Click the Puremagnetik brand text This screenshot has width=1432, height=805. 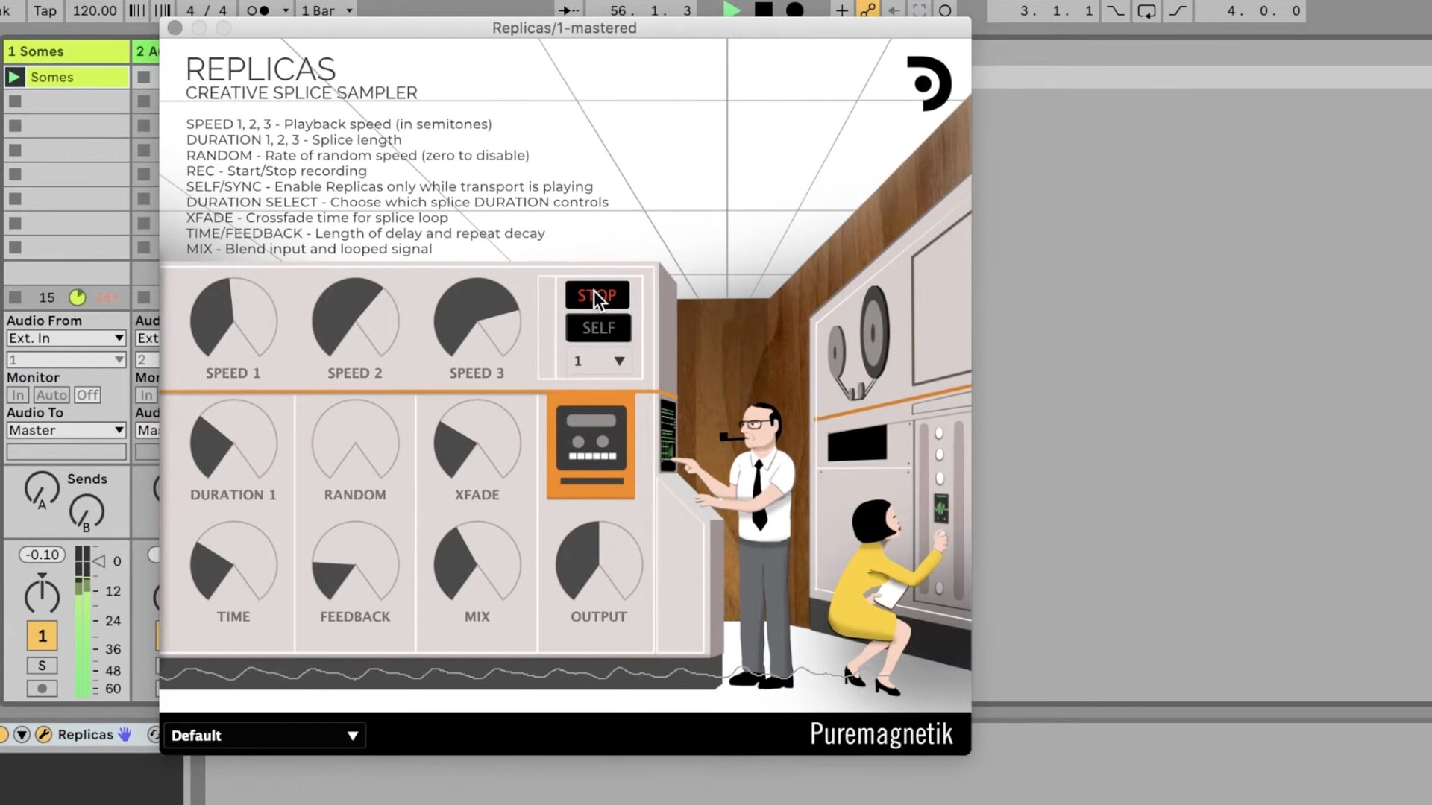point(881,734)
